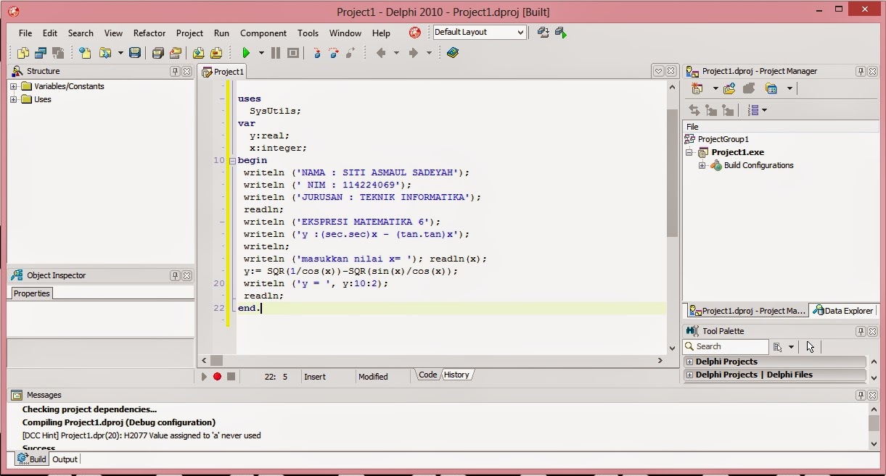
Task: Select the Output tab in Messages
Action: pyautogui.click(x=65, y=459)
